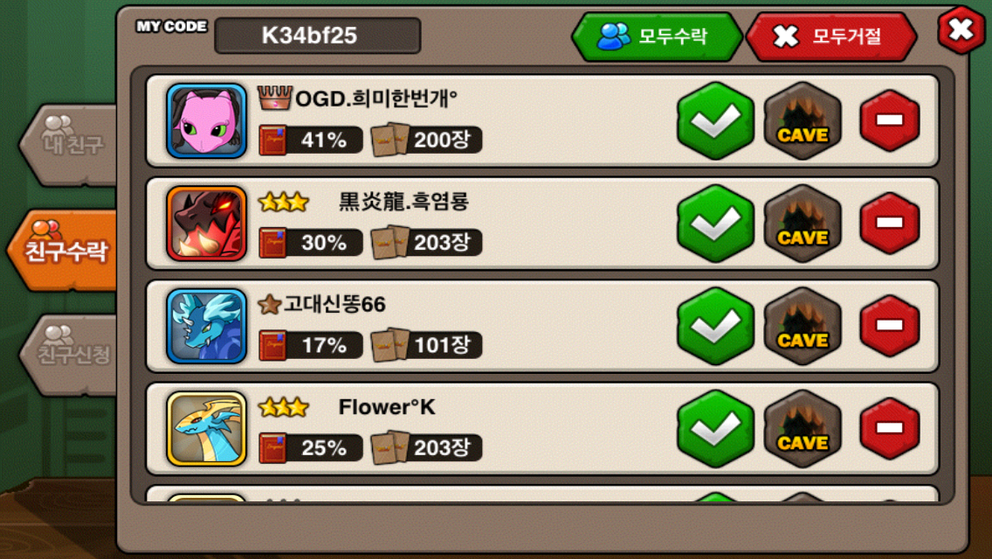The width and height of the screenshot is (992, 559).
Task: Open the 친구신청 tab
Action: [x=70, y=355]
